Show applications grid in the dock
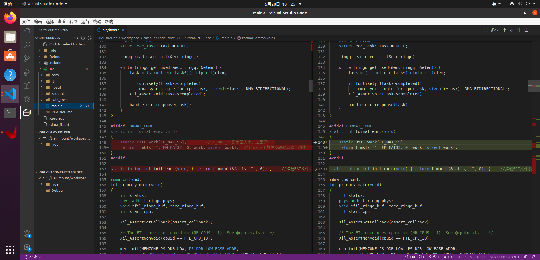The height and width of the screenshot is (260, 540). (x=10, y=250)
